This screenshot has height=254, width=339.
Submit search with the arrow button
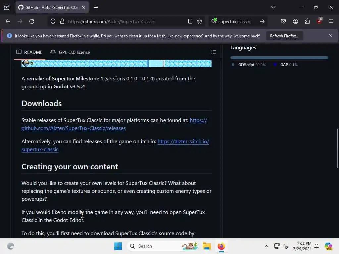click(262, 21)
